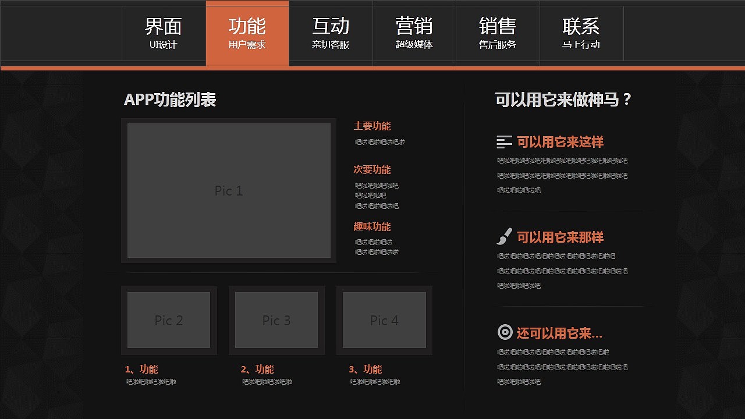The image size is (745, 419).
Task: Open the Pic 4 thumbnail
Action: [x=384, y=320]
